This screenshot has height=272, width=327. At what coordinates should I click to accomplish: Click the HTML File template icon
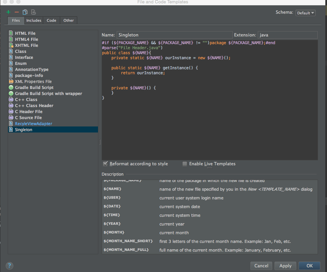(x=11, y=33)
